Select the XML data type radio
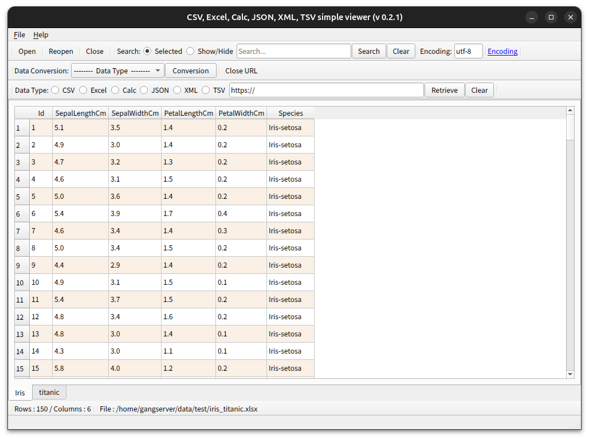This screenshot has height=439, width=589. point(177,90)
